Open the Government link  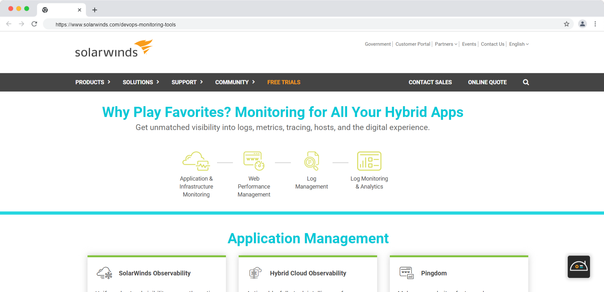coord(378,44)
